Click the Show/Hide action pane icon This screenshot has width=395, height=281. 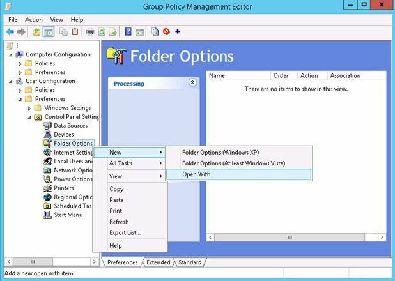(139, 32)
